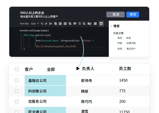
Task: Click code line with No_Of_Employees criteria
Action: tap(56, 46)
